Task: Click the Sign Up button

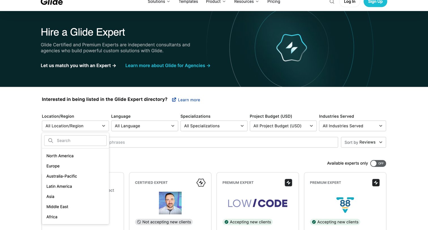Action: (x=375, y=2)
